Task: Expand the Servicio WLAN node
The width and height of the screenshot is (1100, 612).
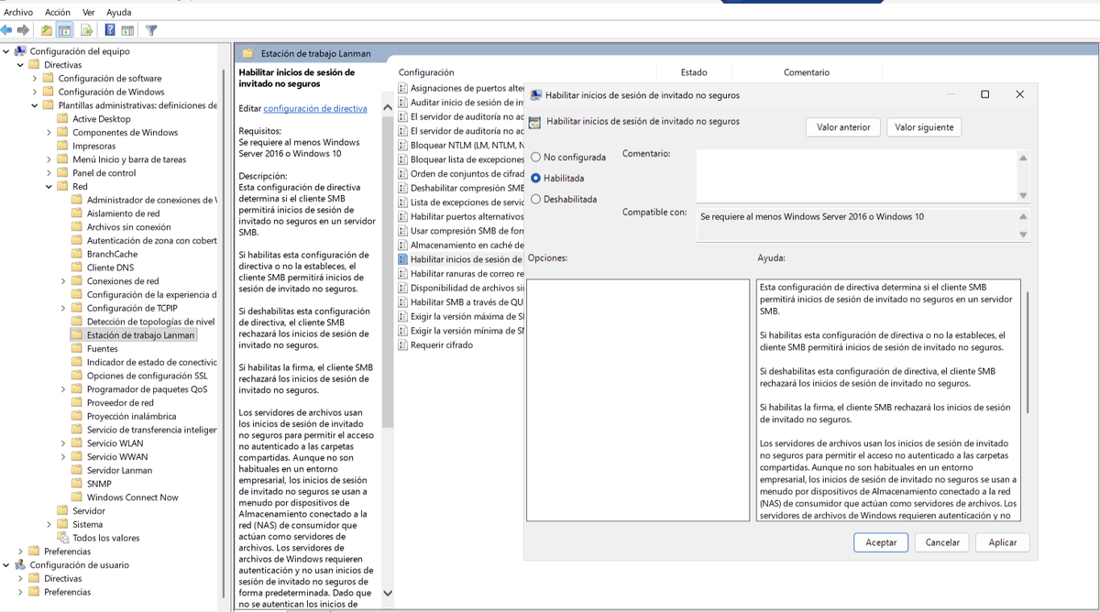Action: 63,443
